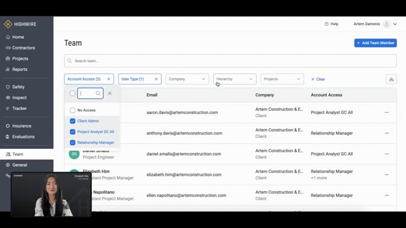Uncheck the Client Admin option
The image size is (406, 228).
72,121
